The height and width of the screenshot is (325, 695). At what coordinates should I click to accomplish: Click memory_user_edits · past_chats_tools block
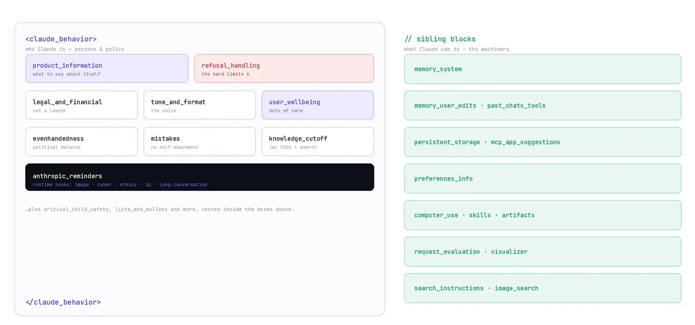tap(543, 105)
